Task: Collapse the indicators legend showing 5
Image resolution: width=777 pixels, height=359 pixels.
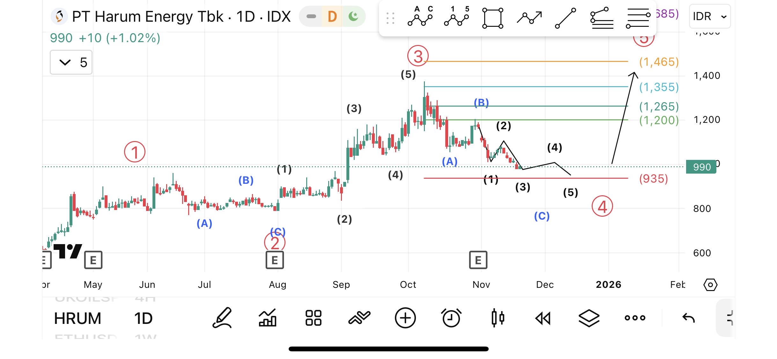Action: (x=71, y=62)
